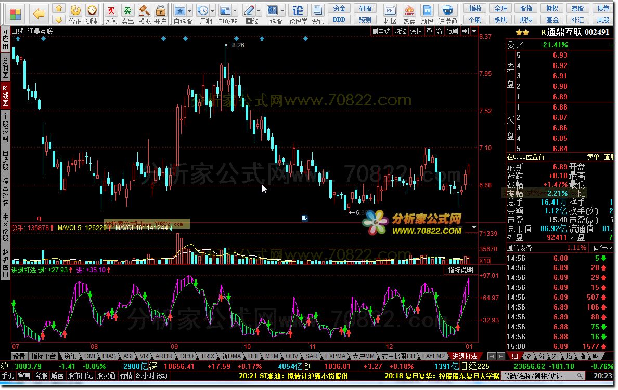618x390 pixels.
Task: Open the 论股堂 forum icon
Action: coord(298,15)
